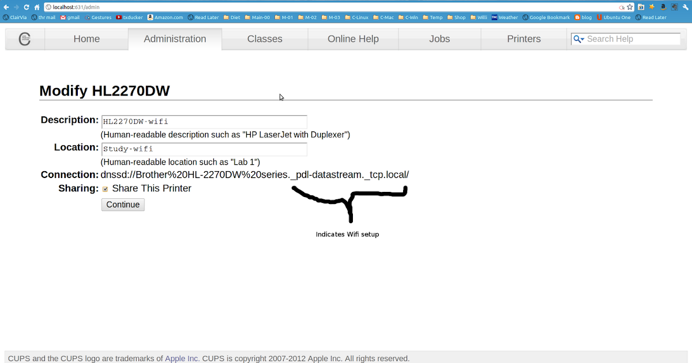The image size is (692, 363).
Task: Go back with the browser back arrow
Action: point(6,7)
